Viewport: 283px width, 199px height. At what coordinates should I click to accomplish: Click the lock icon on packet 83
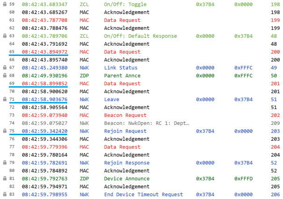tap(4, 194)
